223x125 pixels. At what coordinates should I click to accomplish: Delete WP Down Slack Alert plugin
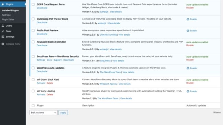[x=50, y=83]
